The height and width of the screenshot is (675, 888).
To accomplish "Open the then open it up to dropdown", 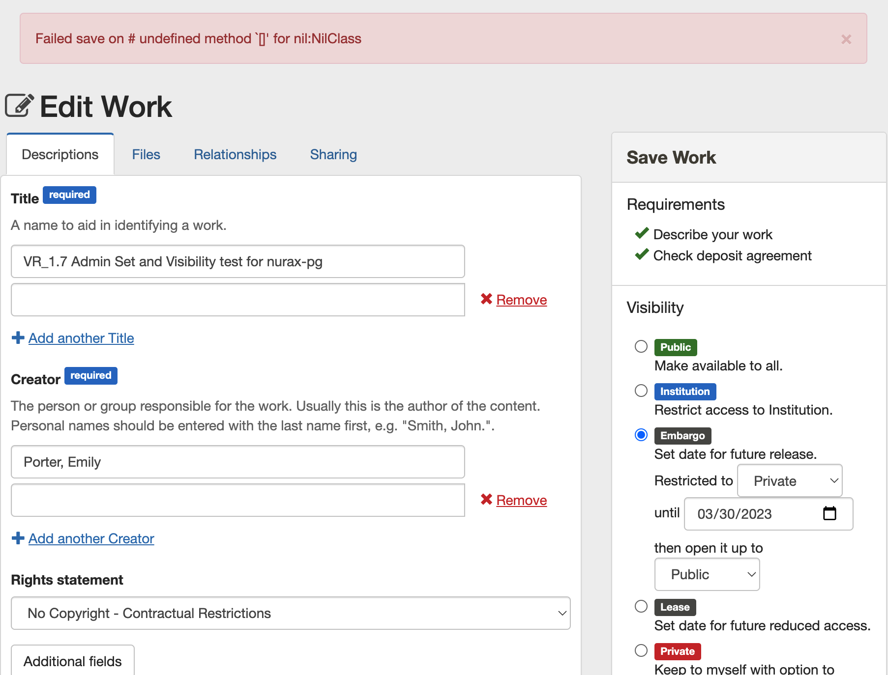I will point(707,574).
